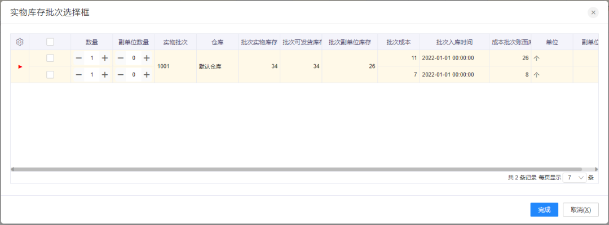Image resolution: width=609 pixels, height=225 pixels.
Task: Click the 批次入库时间 column header
Action: coord(454,42)
